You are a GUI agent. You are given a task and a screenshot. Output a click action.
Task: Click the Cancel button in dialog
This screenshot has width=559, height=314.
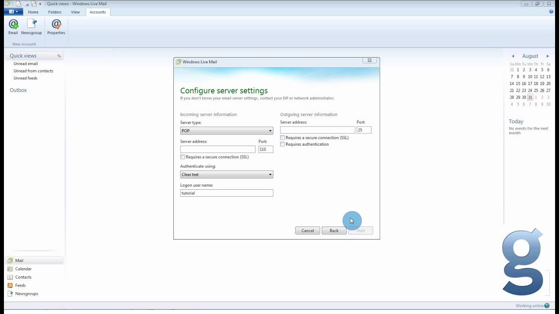coord(307,231)
